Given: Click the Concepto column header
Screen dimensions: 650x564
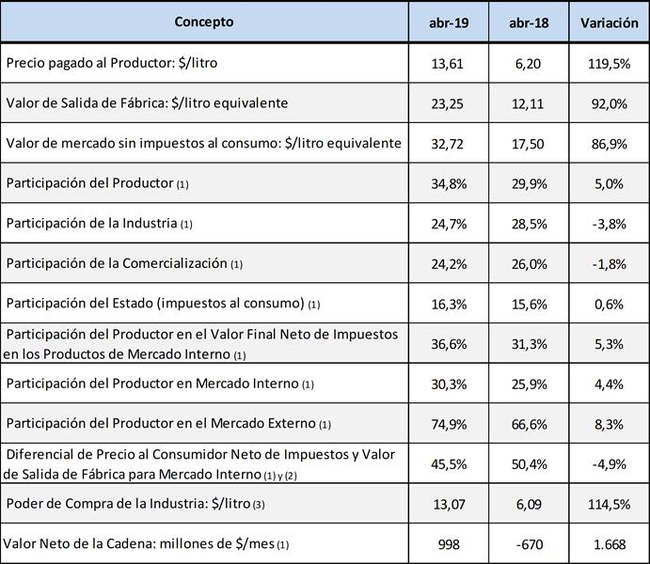Looking at the screenshot, I should (204, 22).
